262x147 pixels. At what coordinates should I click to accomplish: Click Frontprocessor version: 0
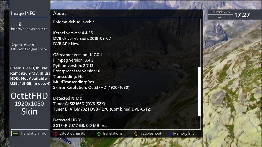[x=77, y=71]
